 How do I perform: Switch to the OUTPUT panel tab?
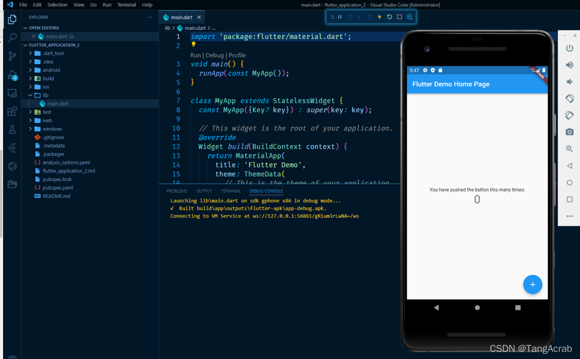point(204,191)
